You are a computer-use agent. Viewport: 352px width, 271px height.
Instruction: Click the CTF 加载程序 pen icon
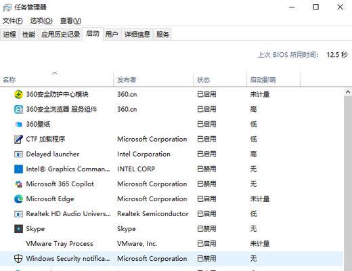coord(18,139)
